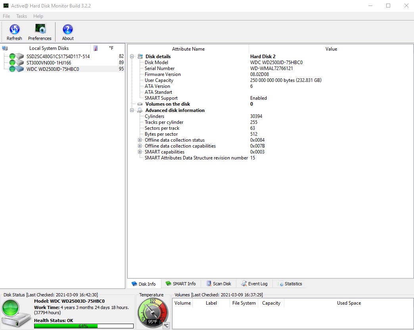Toggle temperature units with °C button

tap(166, 326)
